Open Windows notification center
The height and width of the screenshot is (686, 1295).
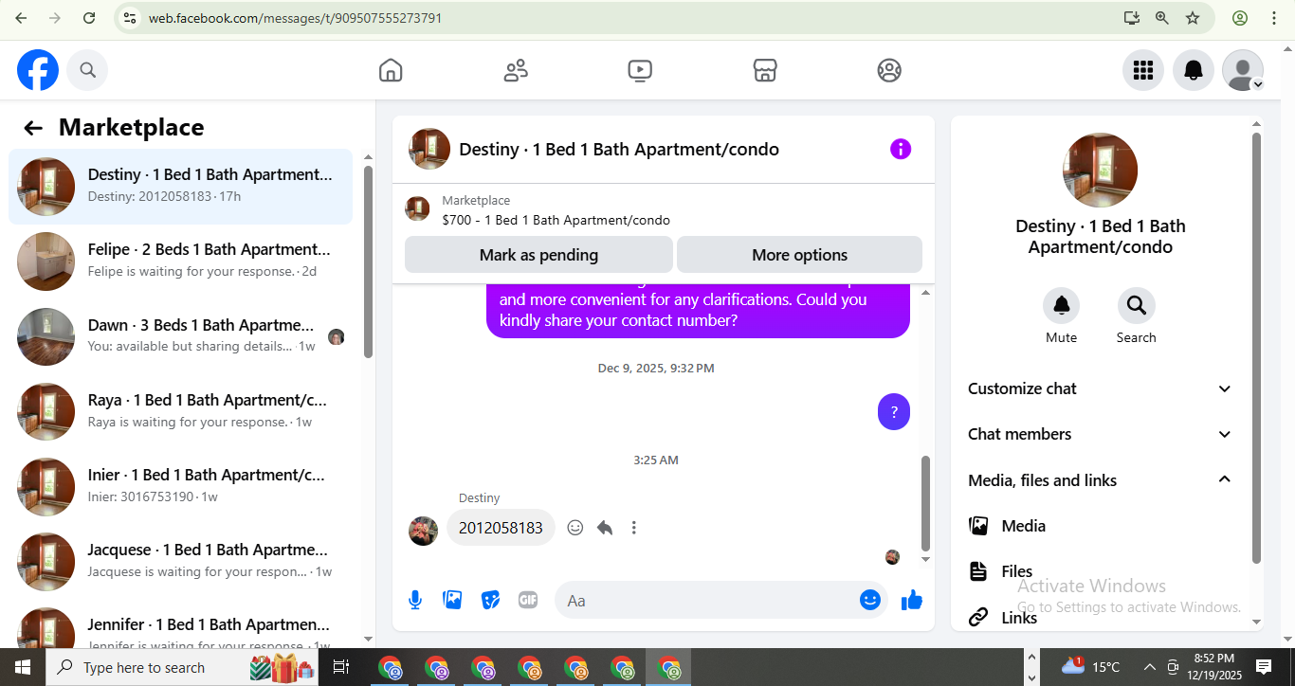(1264, 667)
